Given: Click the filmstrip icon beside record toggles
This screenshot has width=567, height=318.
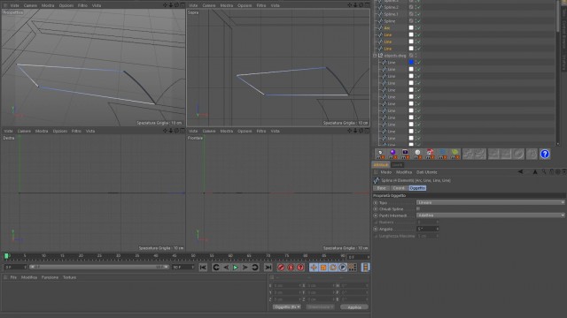Looking at the screenshot, I should click(x=365, y=267).
